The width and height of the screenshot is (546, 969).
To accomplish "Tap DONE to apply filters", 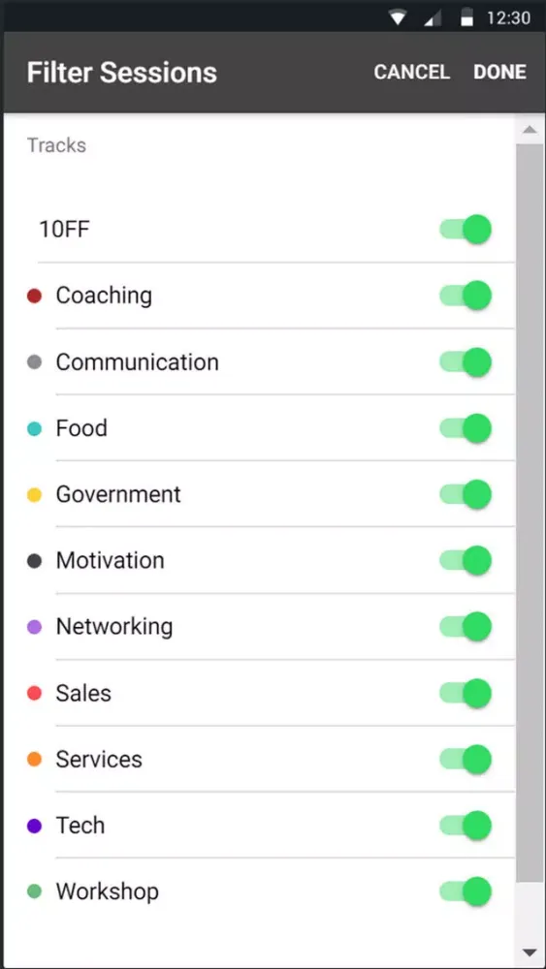I will pos(499,73).
